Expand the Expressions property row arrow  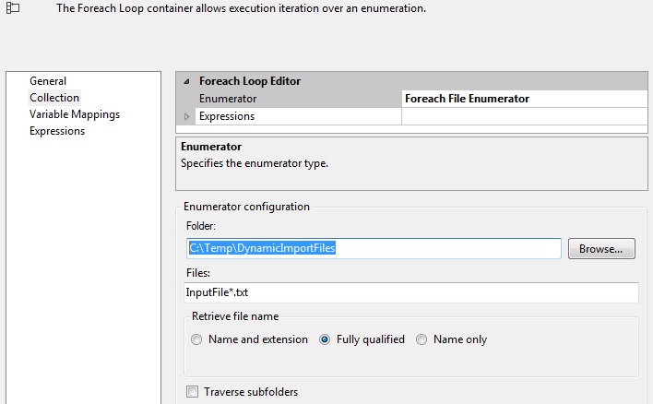click(188, 116)
